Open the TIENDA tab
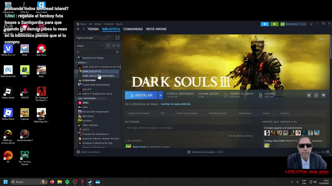Image resolution: width=332 pixels, height=186 pixels. coord(93,29)
